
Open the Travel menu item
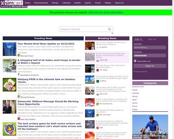click(x=98, y=3)
